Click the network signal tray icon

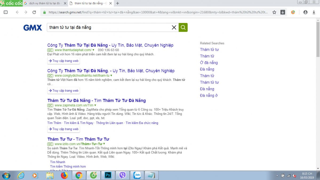289,175
